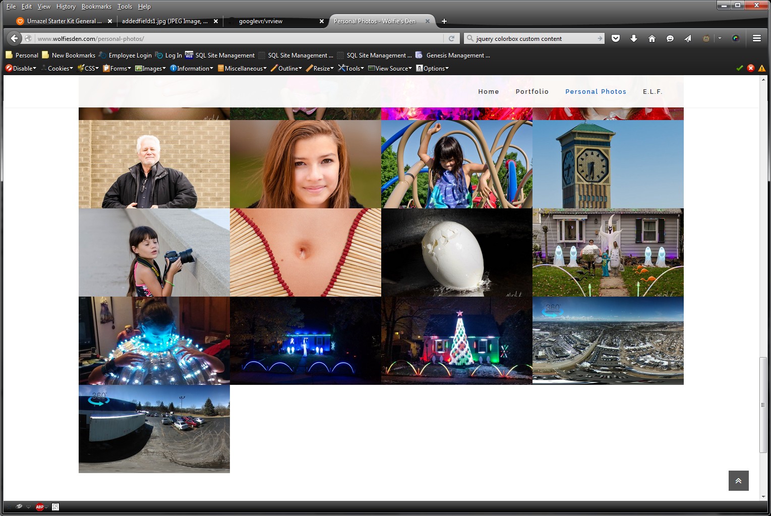Open the Images developer toolbar menu
This screenshot has height=516, width=771.
coord(151,68)
